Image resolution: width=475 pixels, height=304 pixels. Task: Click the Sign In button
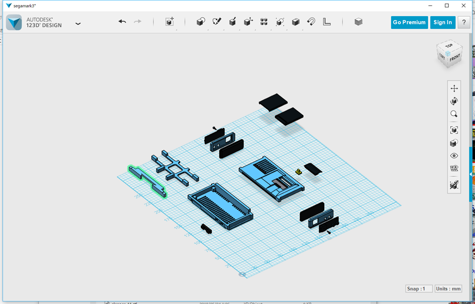[x=442, y=22]
